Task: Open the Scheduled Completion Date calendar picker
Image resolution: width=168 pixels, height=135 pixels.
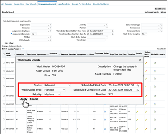Action: tap(138, 90)
